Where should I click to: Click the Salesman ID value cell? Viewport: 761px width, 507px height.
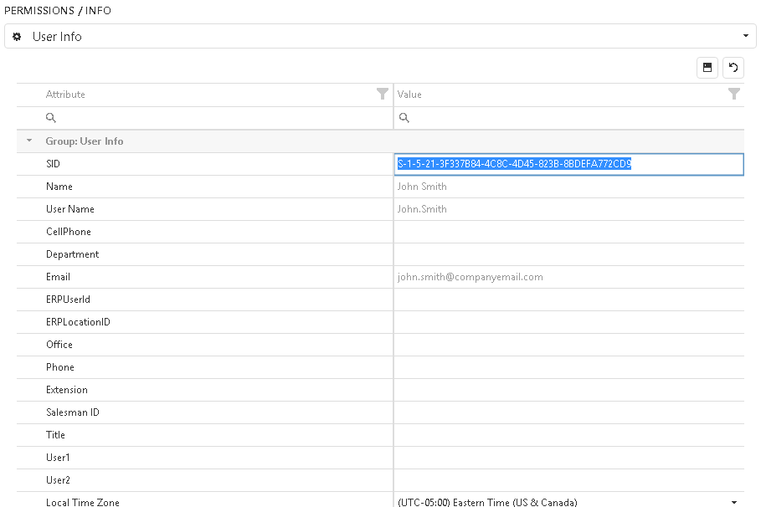pyautogui.click(x=568, y=412)
